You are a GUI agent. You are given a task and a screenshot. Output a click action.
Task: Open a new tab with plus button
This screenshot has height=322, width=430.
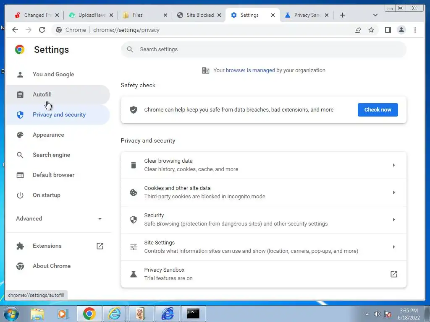[343, 15]
